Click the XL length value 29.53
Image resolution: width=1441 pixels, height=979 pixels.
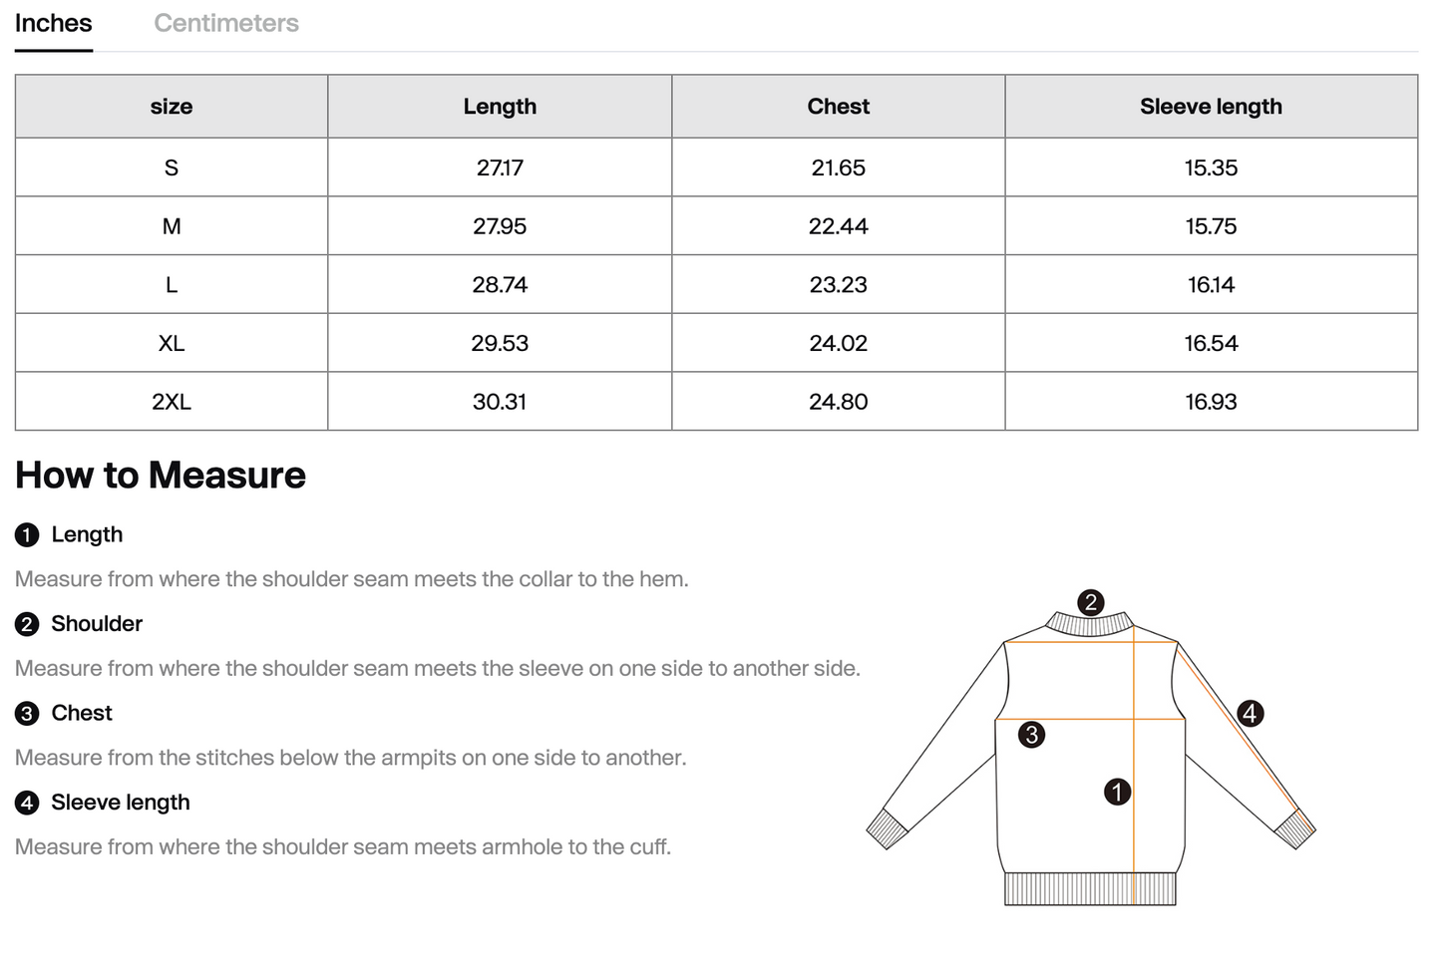point(500,343)
